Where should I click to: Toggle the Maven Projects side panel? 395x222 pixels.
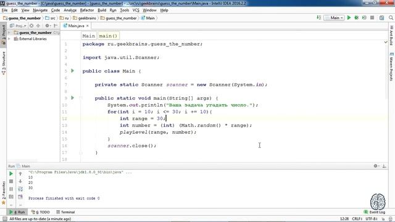[x=391, y=67]
